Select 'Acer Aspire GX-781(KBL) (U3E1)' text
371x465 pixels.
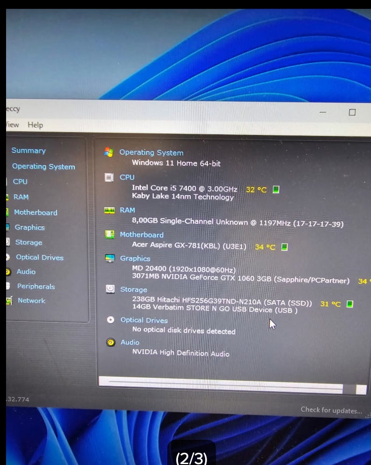(x=189, y=245)
